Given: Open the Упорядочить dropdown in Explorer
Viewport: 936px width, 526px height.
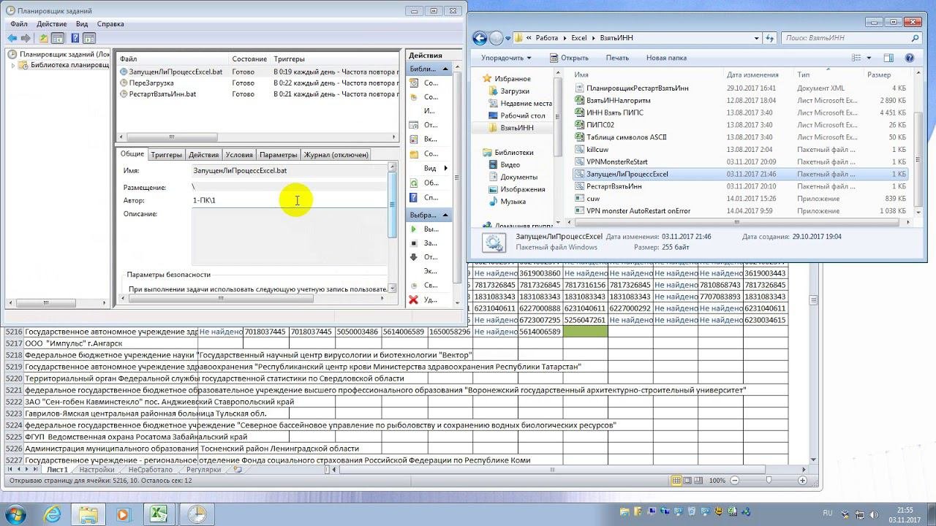Looking at the screenshot, I should [506, 58].
